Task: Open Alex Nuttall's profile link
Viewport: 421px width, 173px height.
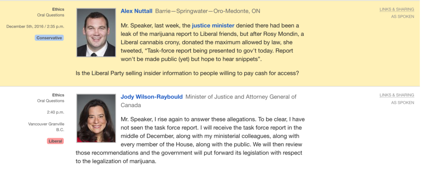Action: click(136, 11)
